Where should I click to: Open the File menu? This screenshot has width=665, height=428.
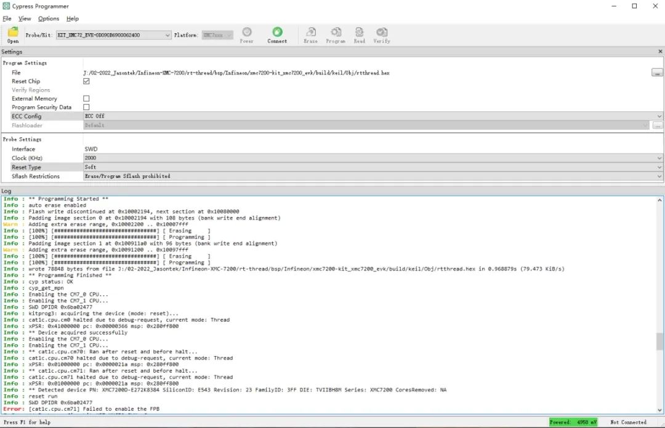7,18
